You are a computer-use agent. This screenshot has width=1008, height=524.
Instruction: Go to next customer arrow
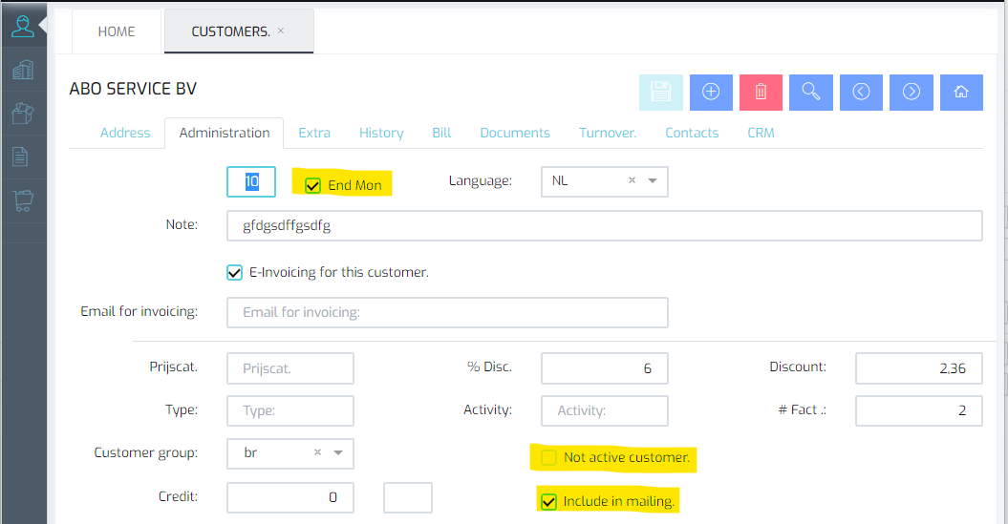[x=911, y=92]
